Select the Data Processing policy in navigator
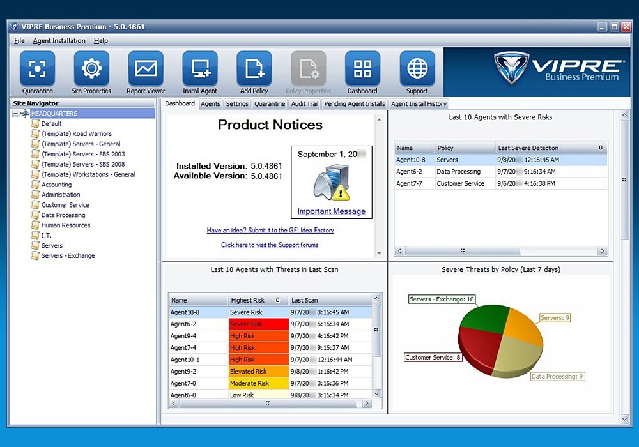 point(63,215)
